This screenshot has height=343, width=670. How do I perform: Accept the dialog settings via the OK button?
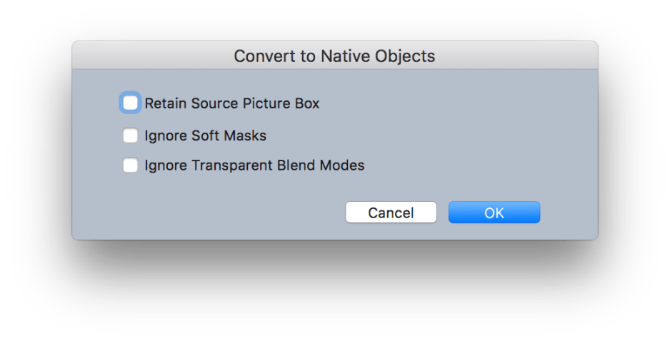pyautogui.click(x=494, y=213)
